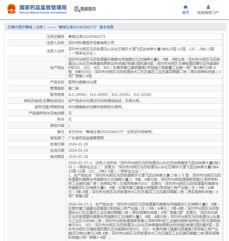This screenshot has width=229, height=241.
Task: Click expiry date 2029-01-28
Action: click(78, 157)
